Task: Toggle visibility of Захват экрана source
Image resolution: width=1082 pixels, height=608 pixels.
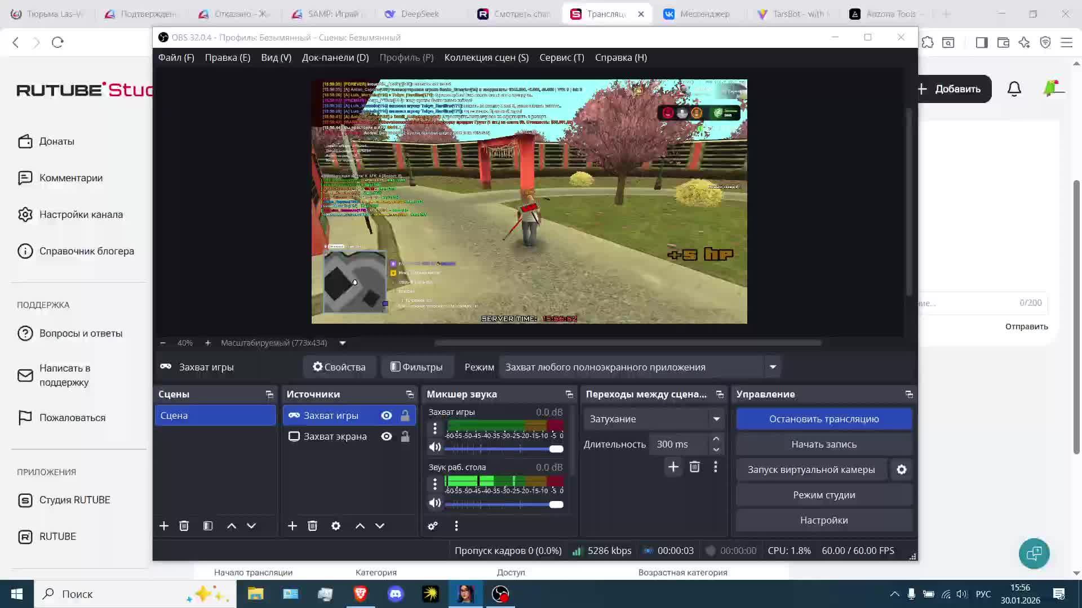Action: [x=387, y=436]
